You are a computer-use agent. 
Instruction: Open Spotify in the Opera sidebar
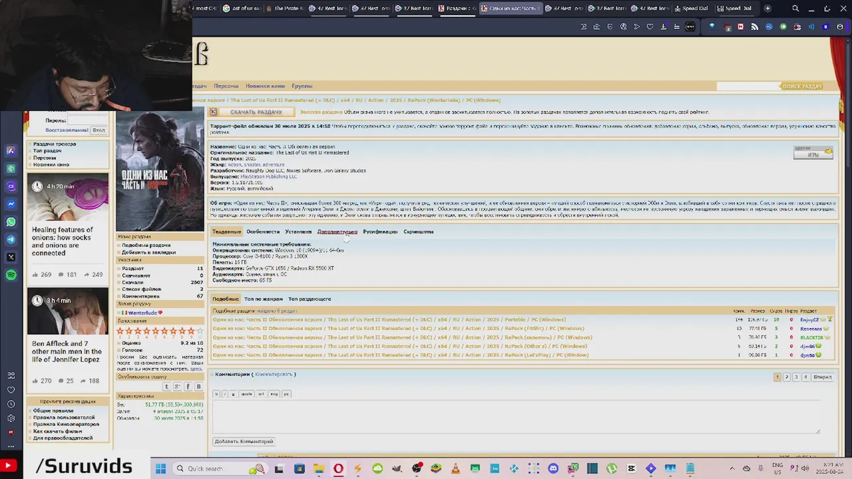[x=11, y=275]
